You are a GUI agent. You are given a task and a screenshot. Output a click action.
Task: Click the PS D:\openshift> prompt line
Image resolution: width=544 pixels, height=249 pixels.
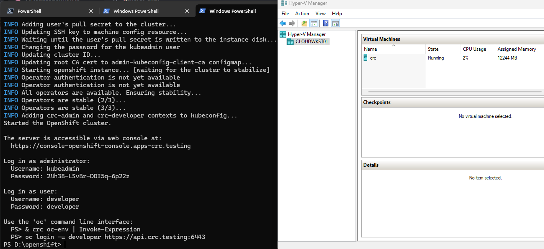pos(32,245)
